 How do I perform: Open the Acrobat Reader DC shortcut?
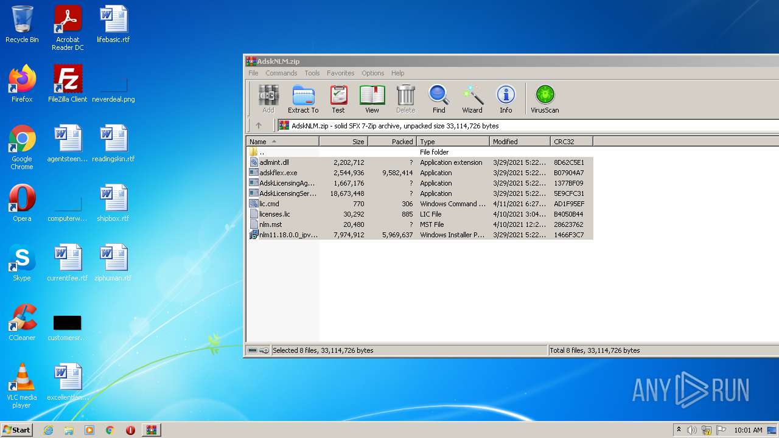pos(68,28)
